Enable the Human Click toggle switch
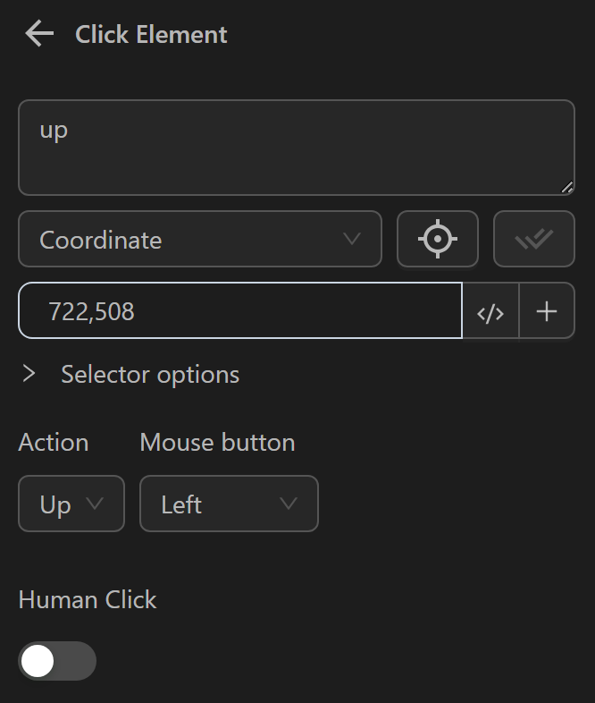Screen dimensions: 595x703 pos(57,661)
